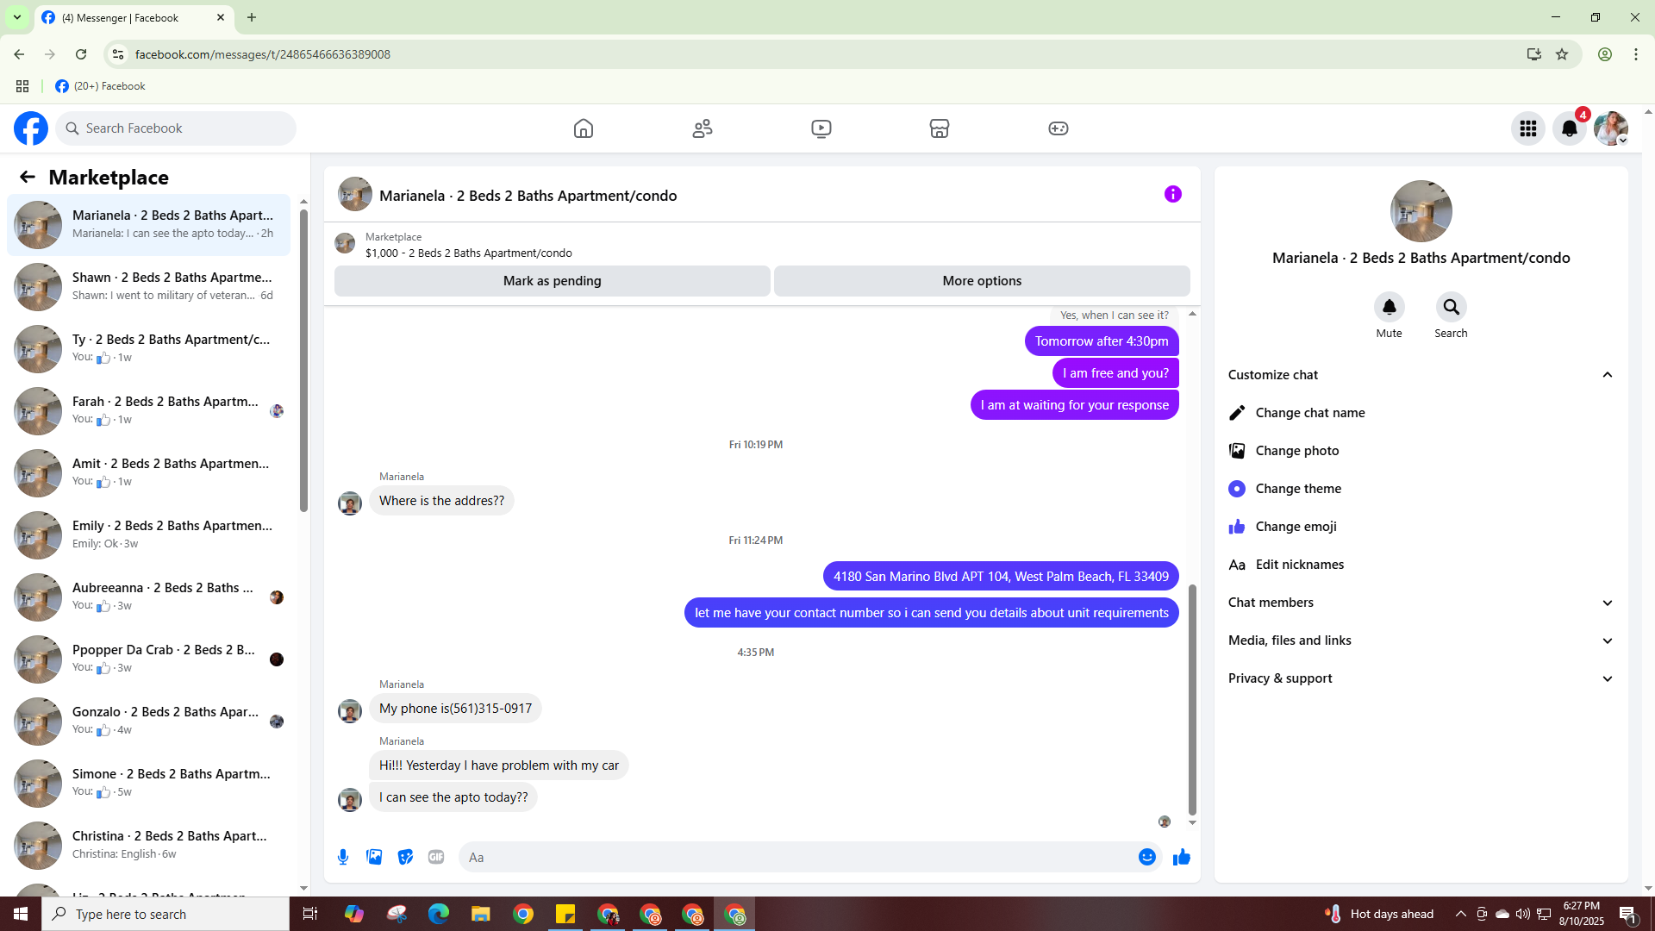Screen dimensions: 1655x931
Task: Open the sticker picker icon
Action: click(405, 857)
